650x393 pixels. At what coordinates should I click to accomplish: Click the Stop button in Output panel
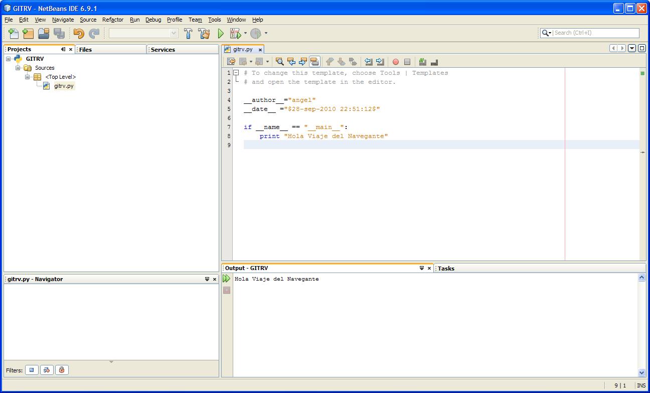[227, 290]
